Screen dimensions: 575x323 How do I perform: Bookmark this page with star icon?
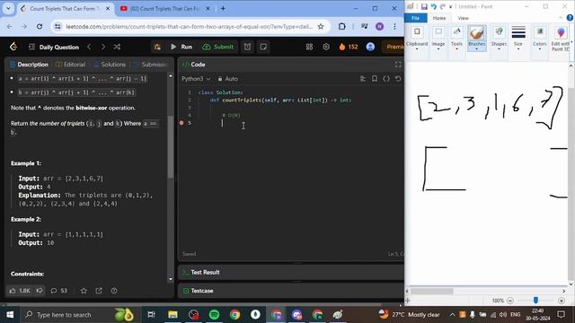click(x=321, y=26)
